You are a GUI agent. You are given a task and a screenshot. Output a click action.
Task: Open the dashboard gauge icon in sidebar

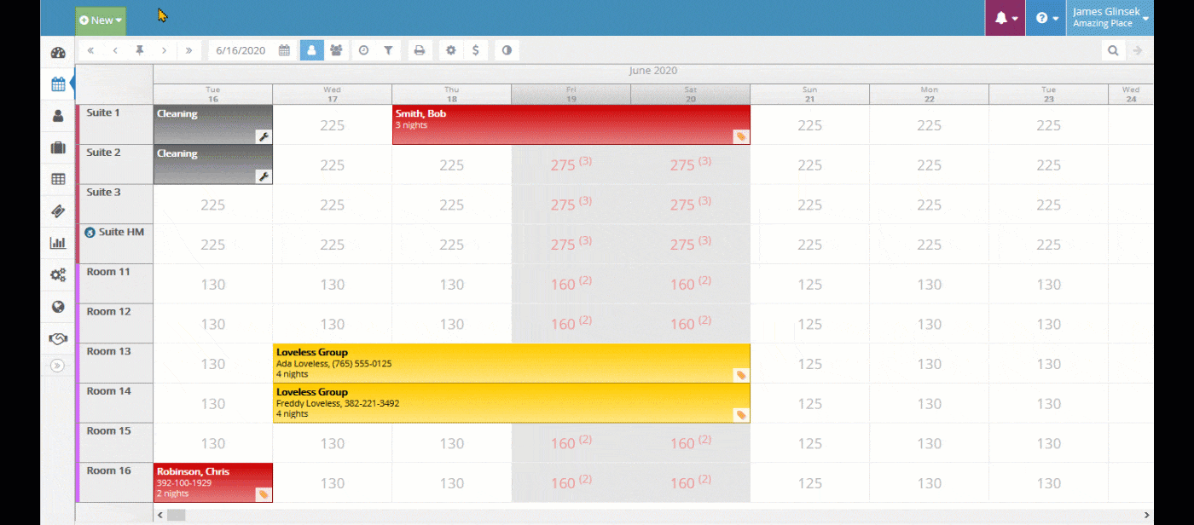58,53
